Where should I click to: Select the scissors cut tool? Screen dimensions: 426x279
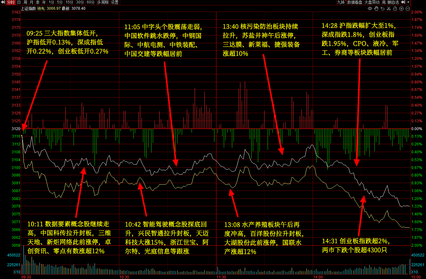389,8
